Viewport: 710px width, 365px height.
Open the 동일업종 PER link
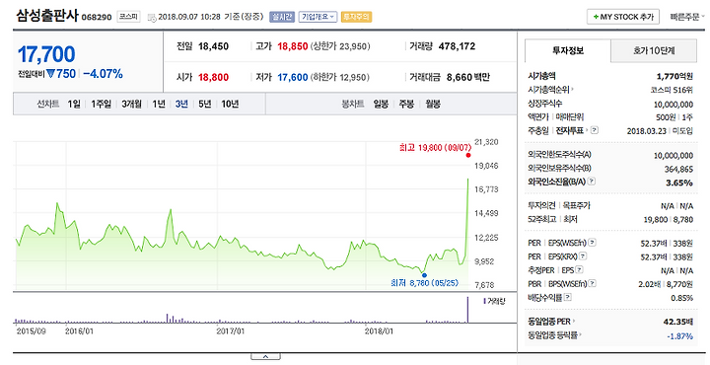(x=551, y=322)
